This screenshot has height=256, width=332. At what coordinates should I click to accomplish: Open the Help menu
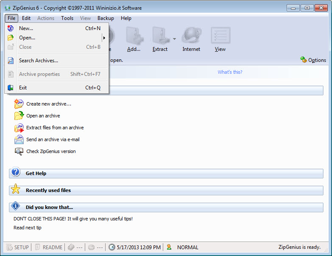click(126, 18)
